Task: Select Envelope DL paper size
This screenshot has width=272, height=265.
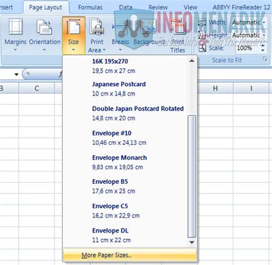Action: (x=125, y=235)
